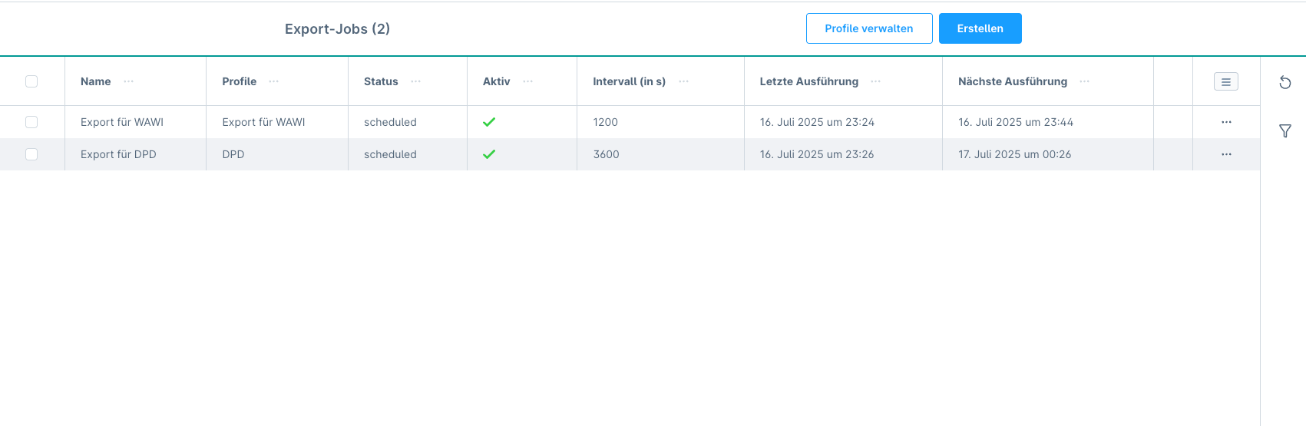Open Aktiv column options dots
This screenshot has height=426, width=1306.
click(528, 81)
